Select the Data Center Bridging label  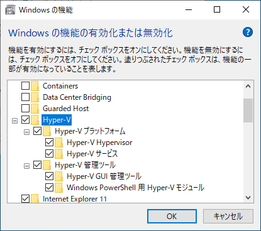click(x=77, y=97)
